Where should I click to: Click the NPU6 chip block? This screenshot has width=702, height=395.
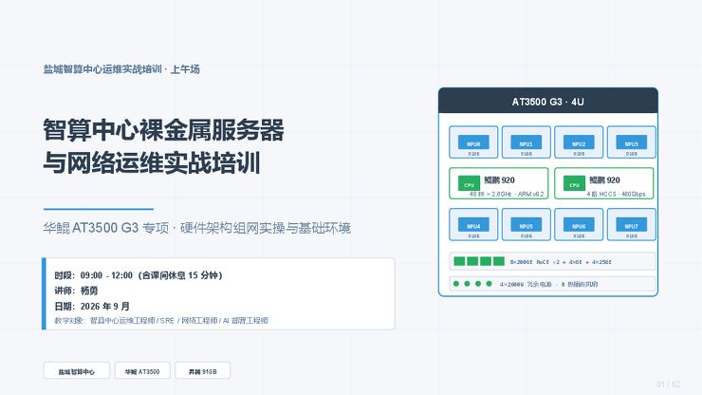click(579, 224)
